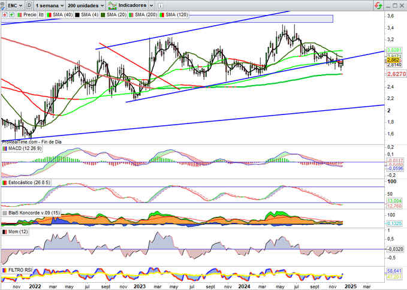Click the red plus icon in legend row
The height and width of the screenshot is (290, 407).
click(5, 14)
